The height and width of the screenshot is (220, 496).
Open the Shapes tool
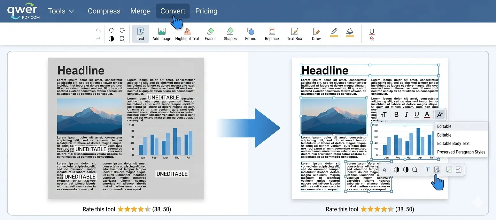click(230, 34)
